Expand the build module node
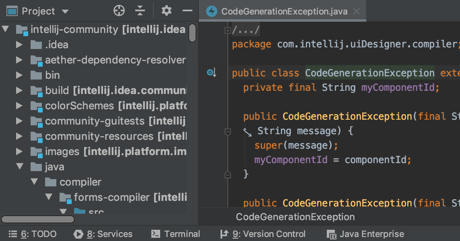Screen dimensions: 460x241 point(19,90)
